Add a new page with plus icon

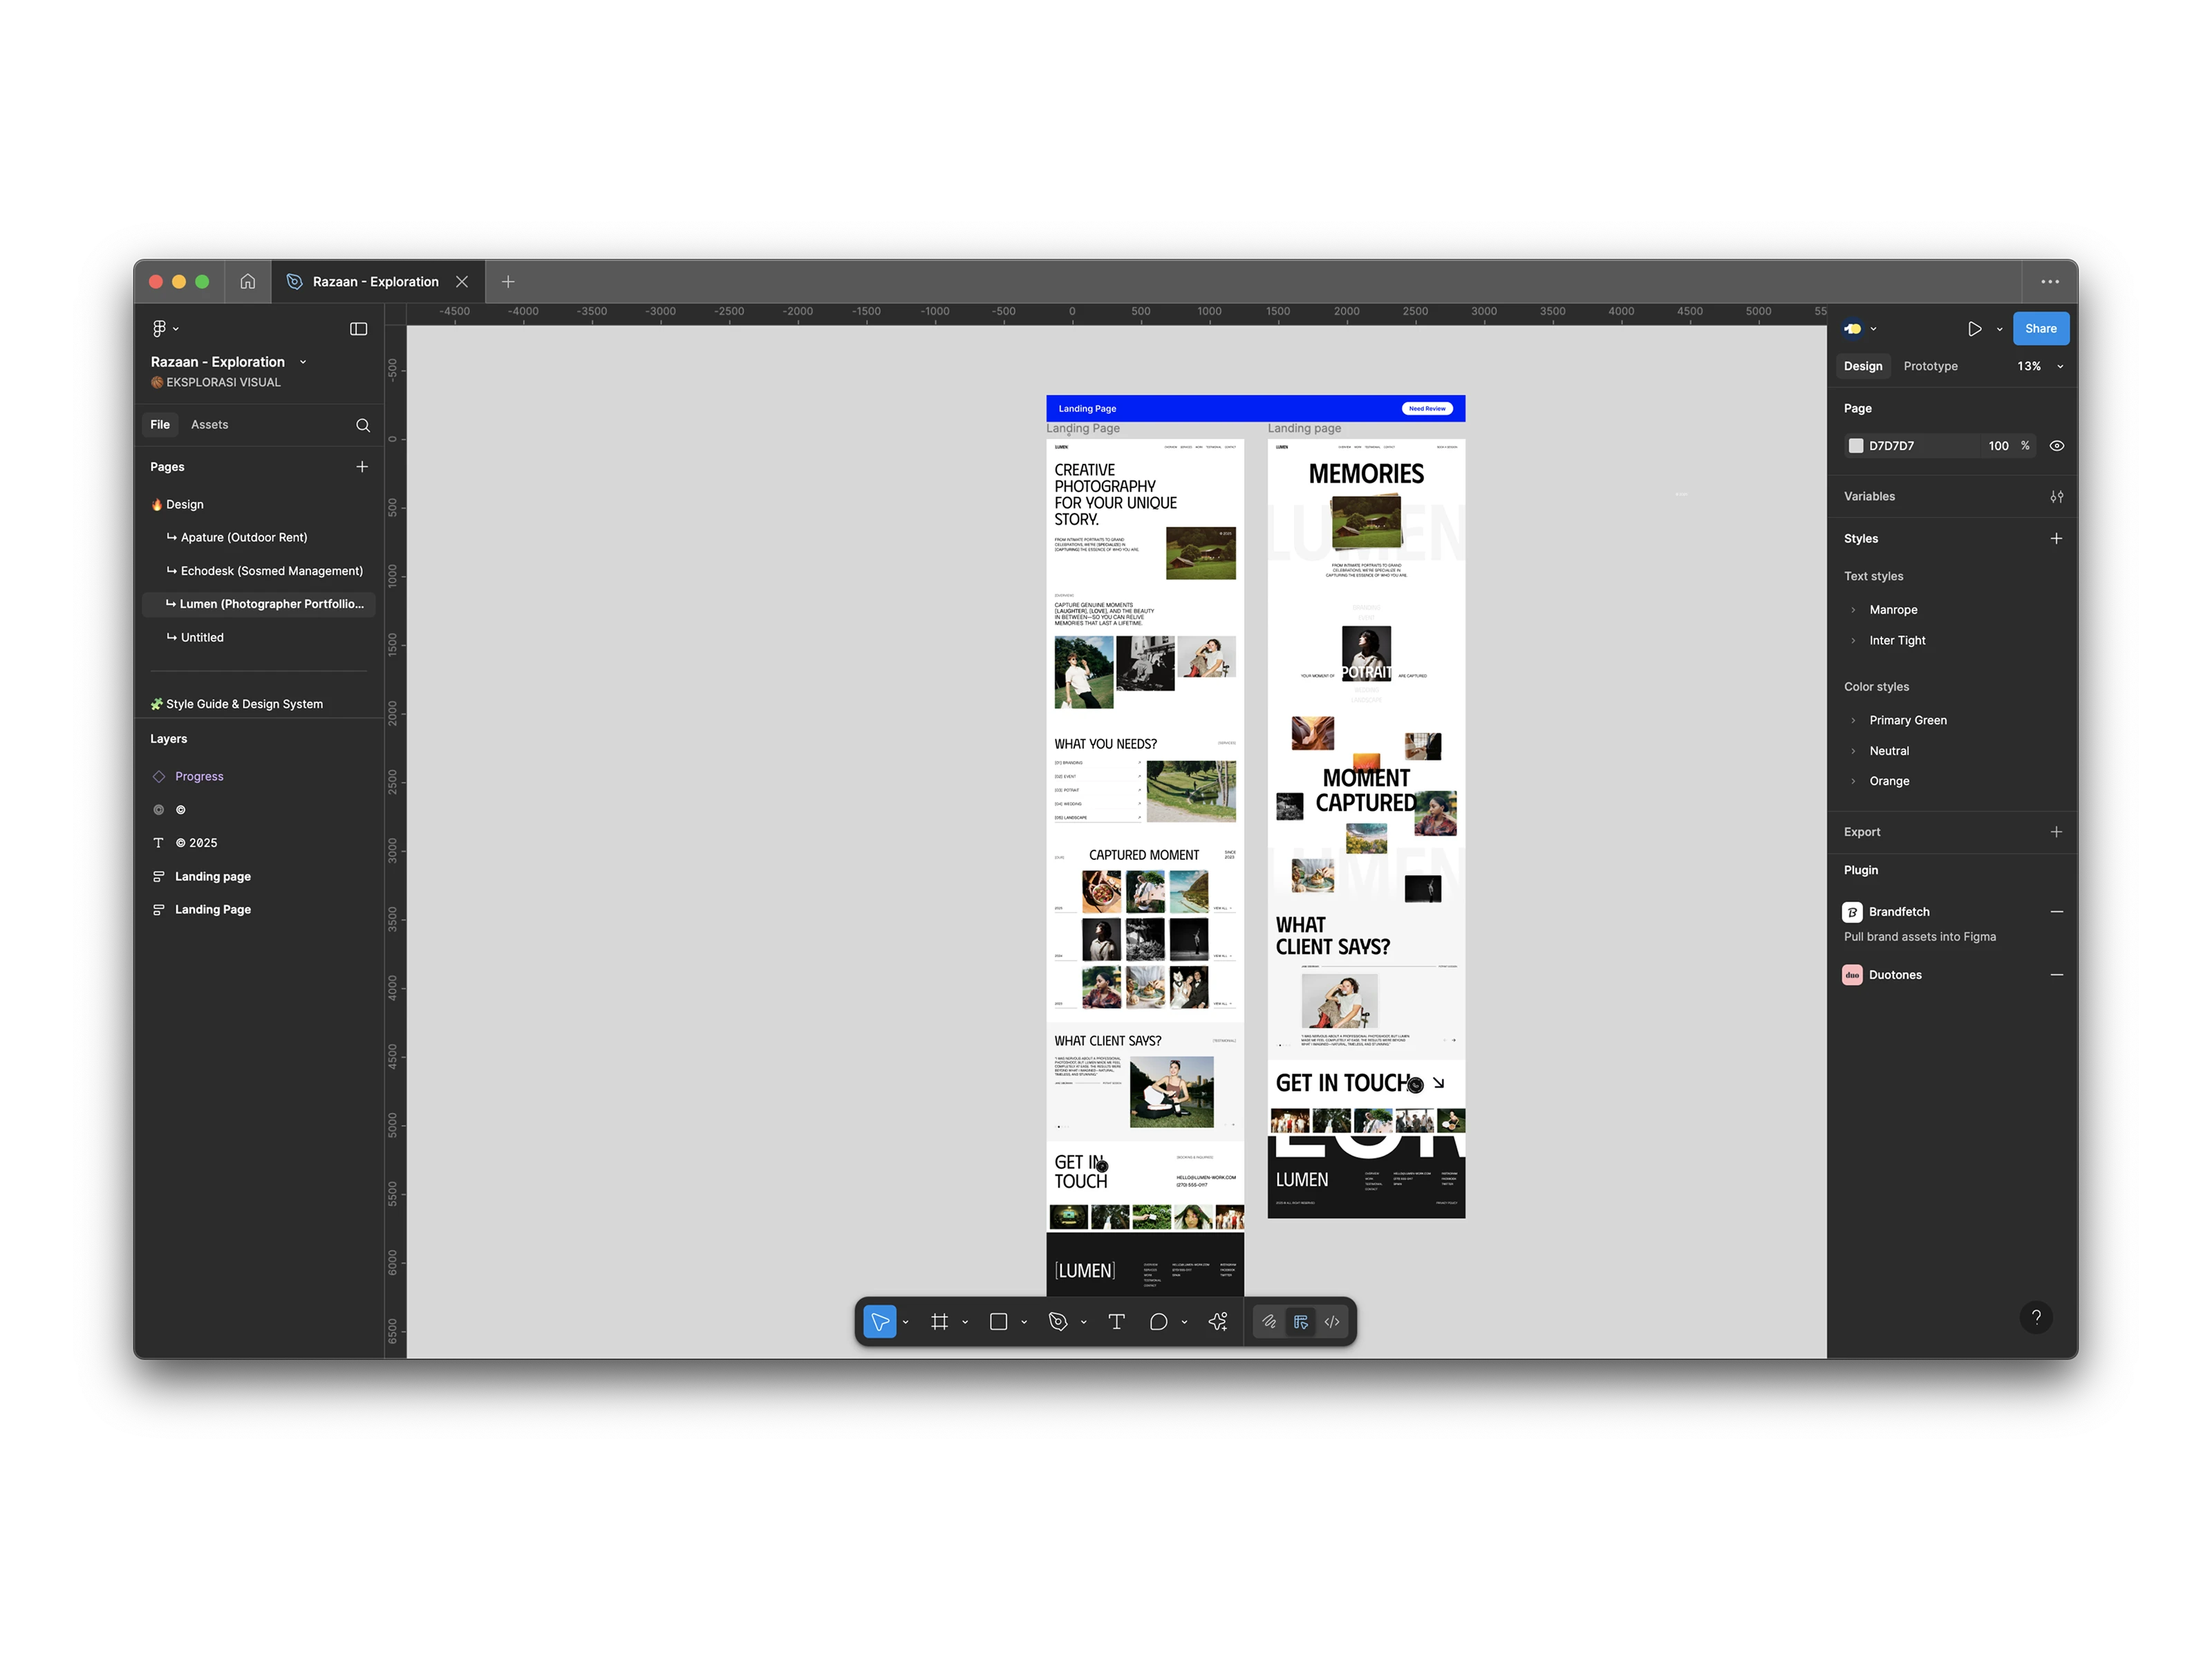point(362,467)
